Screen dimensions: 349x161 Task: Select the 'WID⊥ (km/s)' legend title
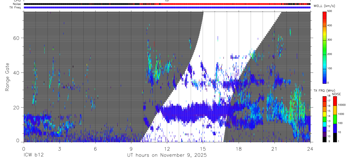pyautogui.click(x=324, y=6)
